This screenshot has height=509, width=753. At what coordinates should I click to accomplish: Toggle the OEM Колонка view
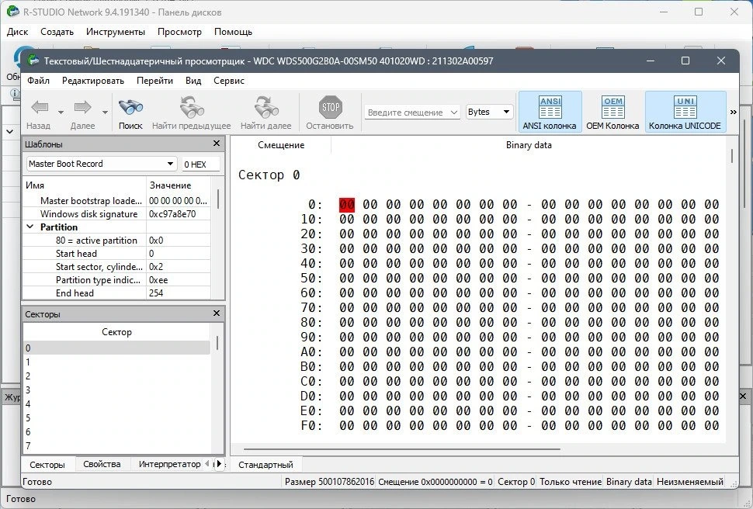click(612, 112)
